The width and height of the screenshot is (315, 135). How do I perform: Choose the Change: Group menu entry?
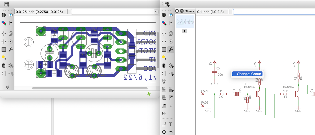point(247,74)
